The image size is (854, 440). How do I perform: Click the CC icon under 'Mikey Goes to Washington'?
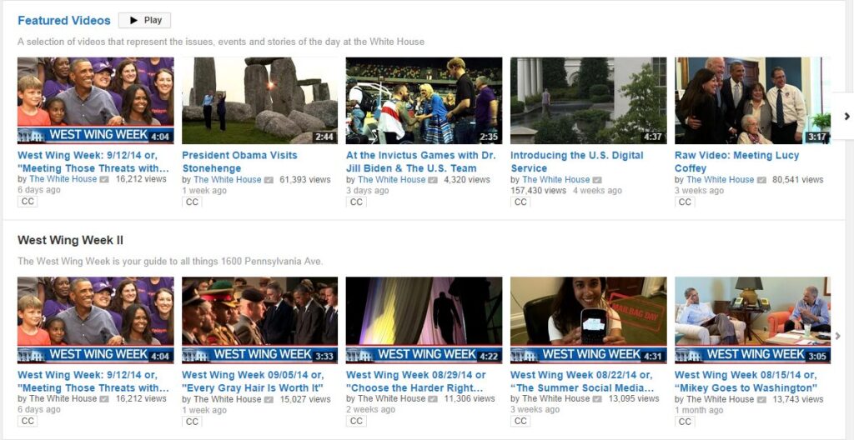(x=686, y=422)
